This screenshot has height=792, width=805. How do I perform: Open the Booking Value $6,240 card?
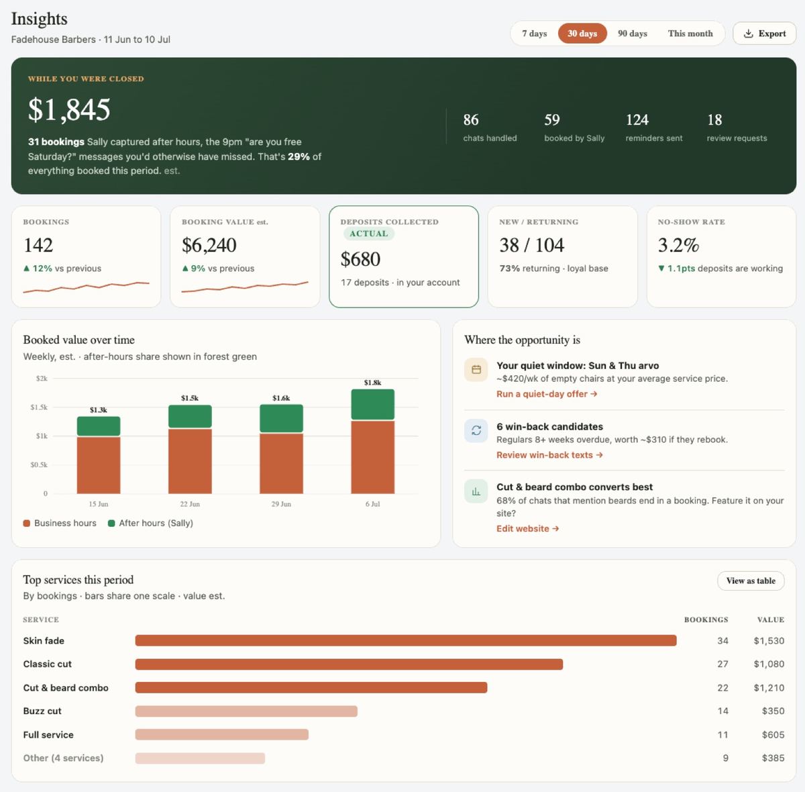coord(245,257)
